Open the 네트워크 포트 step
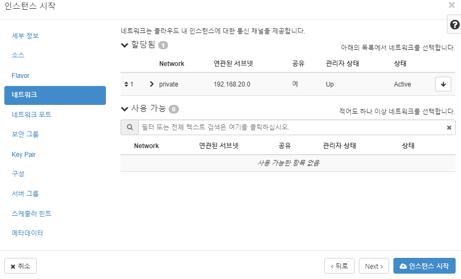The height and width of the screenshot is (279, 461). [31, 115]
